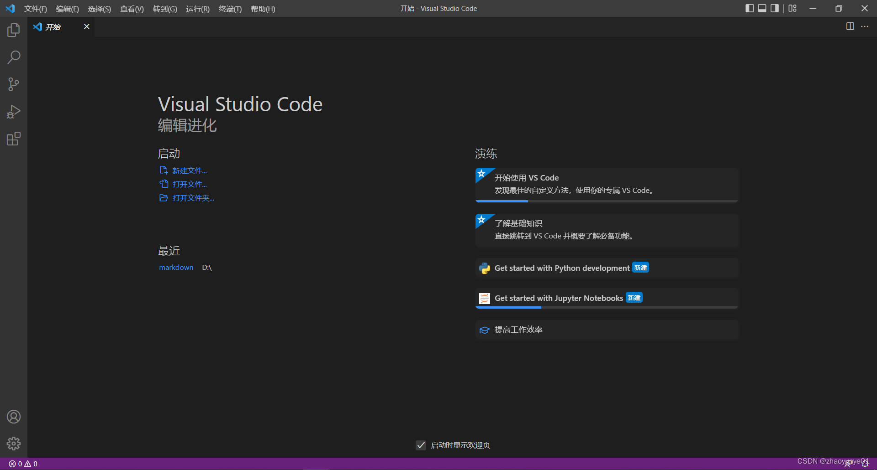Open the Customize Layout icon
Screen dimensions: 877x470
tap(792, 8)
